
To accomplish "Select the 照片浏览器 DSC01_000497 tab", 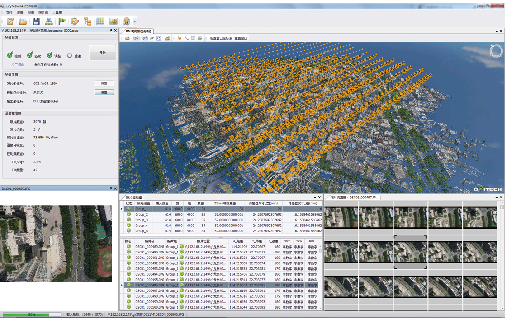I will point(354,198).
